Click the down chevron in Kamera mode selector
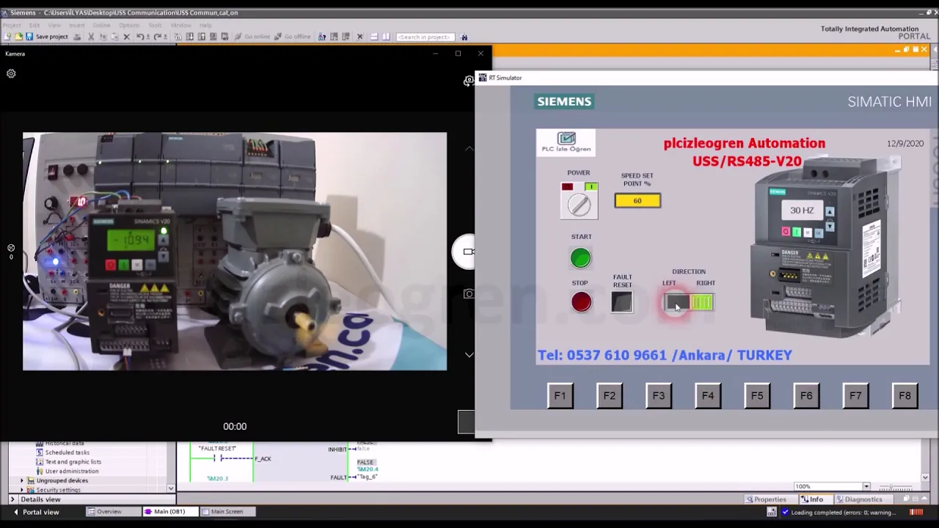Image resolution: width=939 pixels, height=528 pixels. [469, 355]
